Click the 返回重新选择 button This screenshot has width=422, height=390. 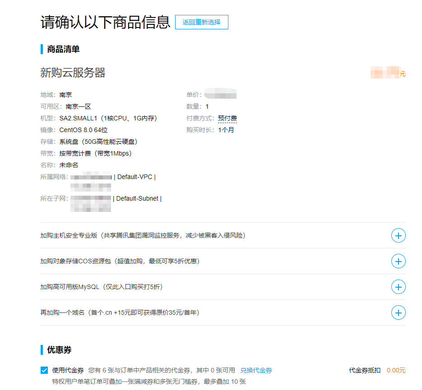[x=201, y=22]
